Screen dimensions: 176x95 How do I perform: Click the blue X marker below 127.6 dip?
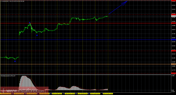tap(37, 35)
